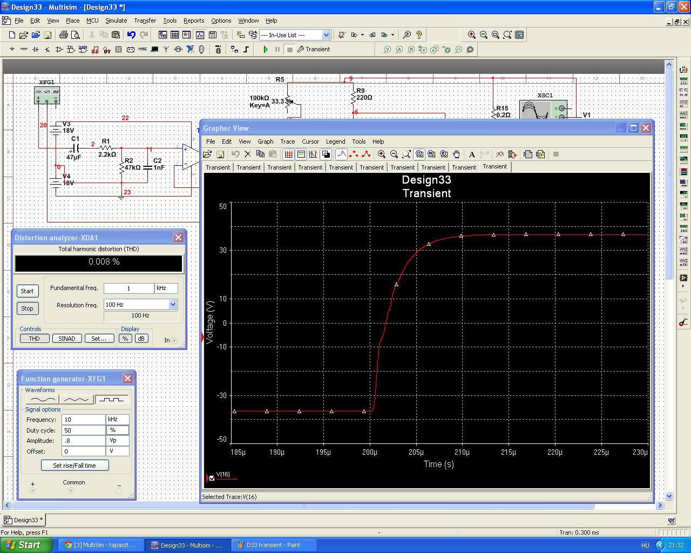Expand the Resolution freq. dropdown
691x553 pixels.
point(173,305)
